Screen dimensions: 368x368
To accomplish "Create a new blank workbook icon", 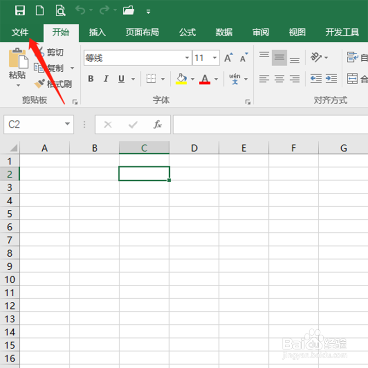I will click(40, 10).
